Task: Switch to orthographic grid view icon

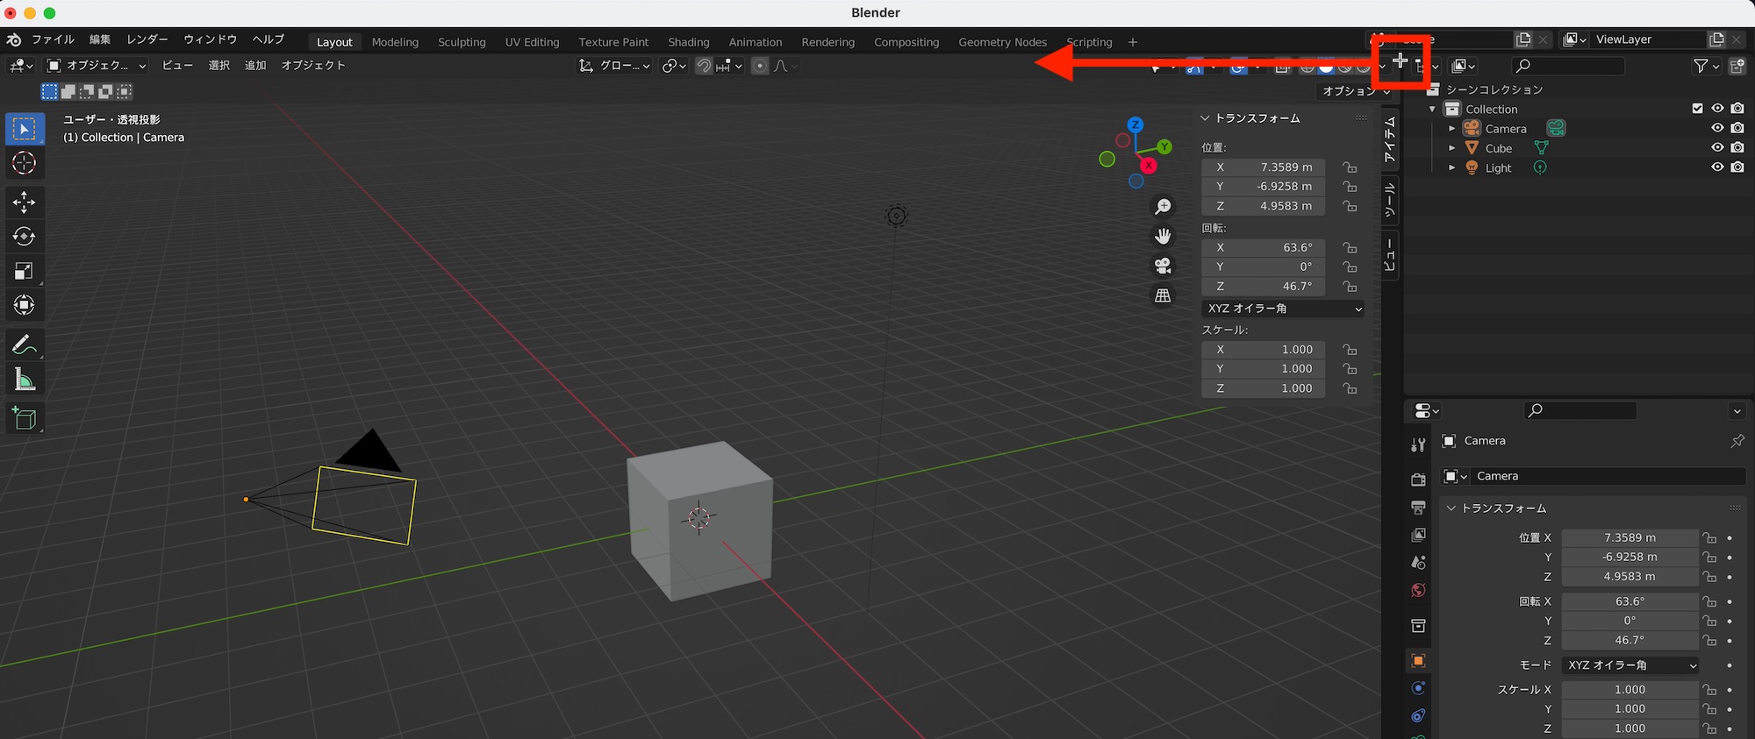Action: click(x=1163, y=296)
